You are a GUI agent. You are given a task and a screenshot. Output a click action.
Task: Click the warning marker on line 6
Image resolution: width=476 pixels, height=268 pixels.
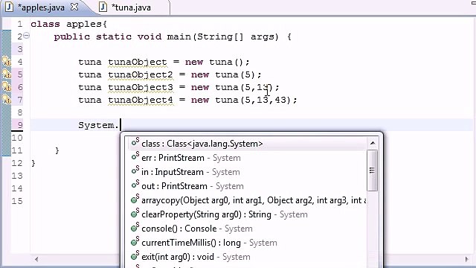(x=7, y=87)
